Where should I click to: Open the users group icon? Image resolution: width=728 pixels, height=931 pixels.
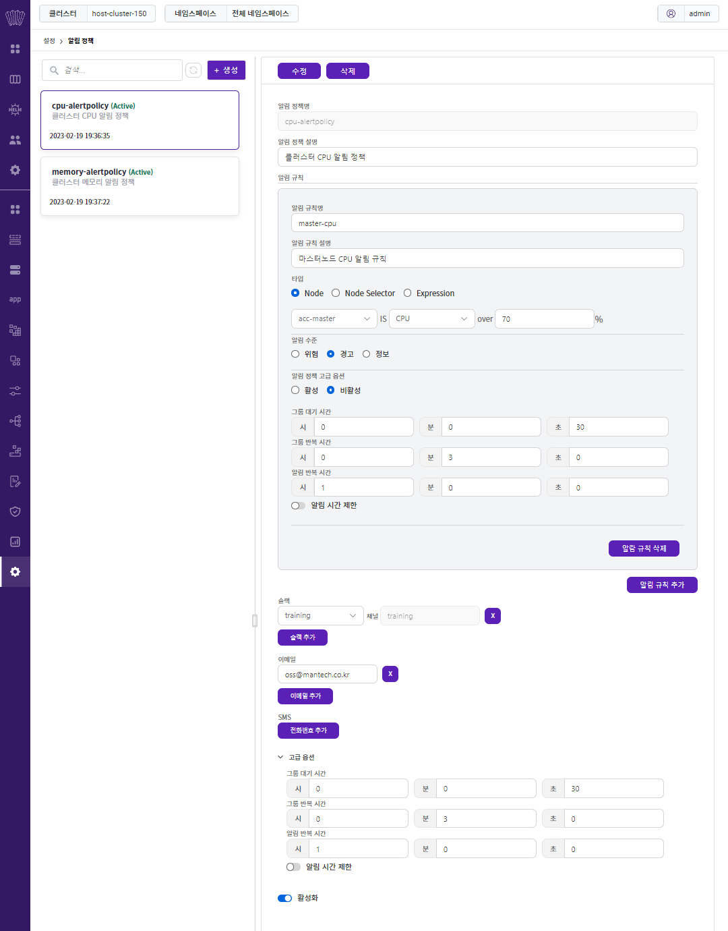point(15,140)
